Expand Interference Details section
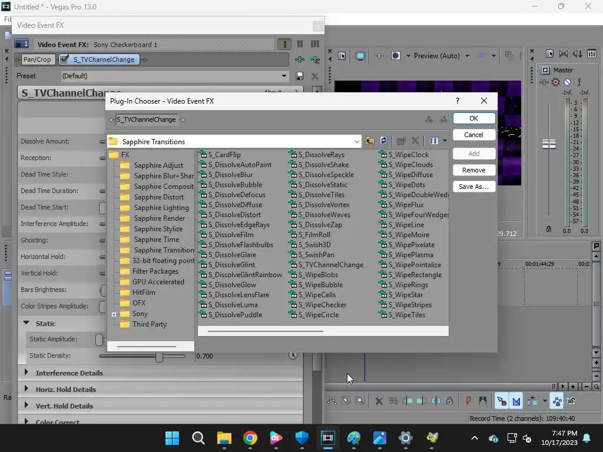Image resolution: width=603 pixels, height=452 pixels. 26,372
